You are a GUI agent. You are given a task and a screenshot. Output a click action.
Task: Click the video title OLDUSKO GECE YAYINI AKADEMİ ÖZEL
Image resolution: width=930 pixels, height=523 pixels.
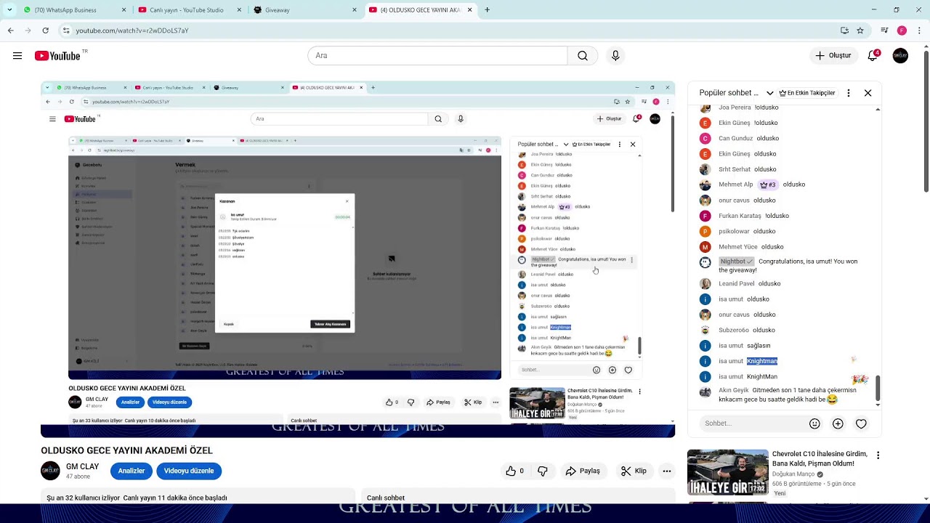[x=126, y=451]
